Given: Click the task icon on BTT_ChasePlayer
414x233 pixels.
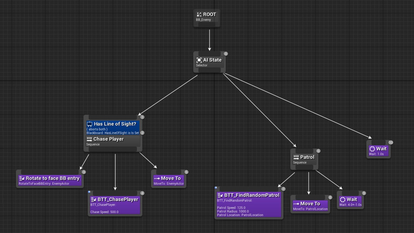Looking at the screenshot, I should pyautogui.click(x=94, y=200).
